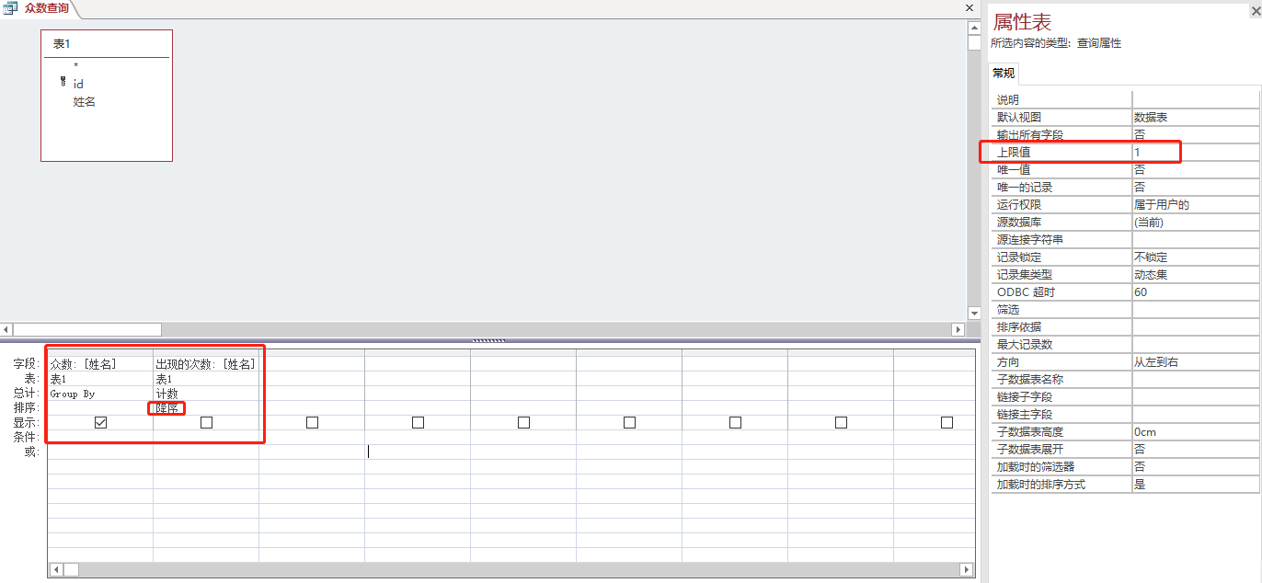This screenshot has height=583, width=1262.
Task: Click the design grid's scroll right arrow
Action: click(x=968, y=569)
